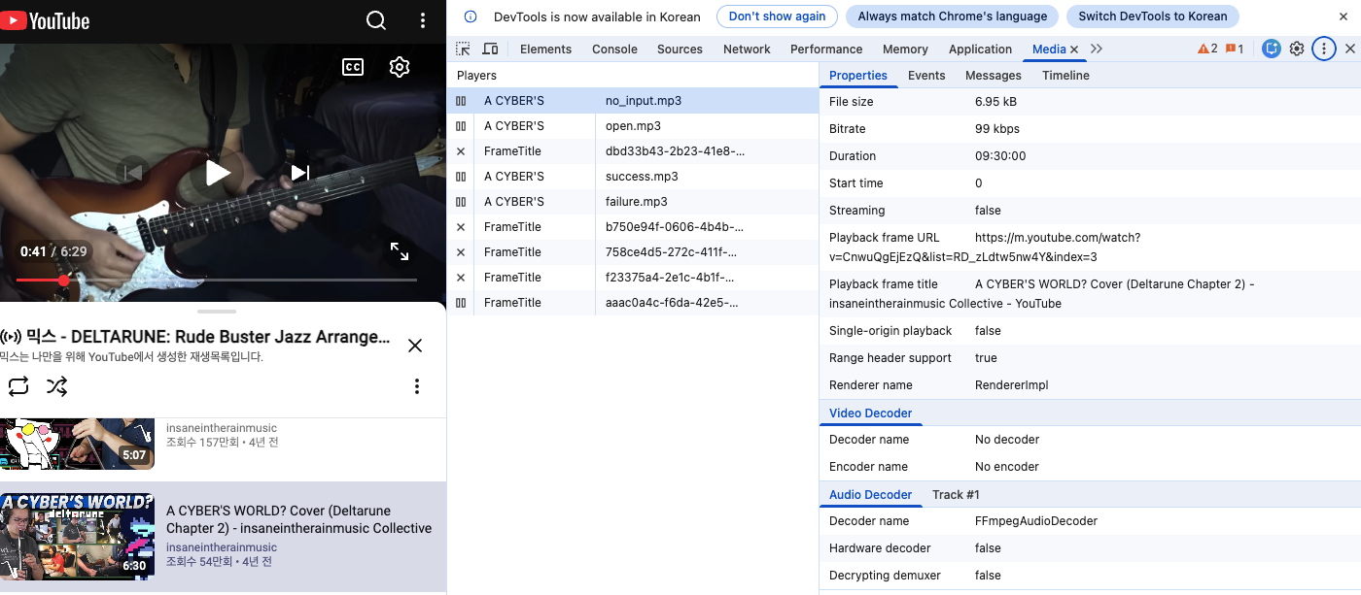Open Customize and control DevTools menu
Screen dimensions: 1361x595
(x=1324, y=49)
